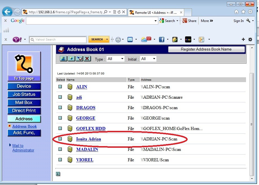Viewport: 259px width, 185px height.
Task: Click the folder icon beside ALIN
Action: pyautogui.click(x=70, y=87)
